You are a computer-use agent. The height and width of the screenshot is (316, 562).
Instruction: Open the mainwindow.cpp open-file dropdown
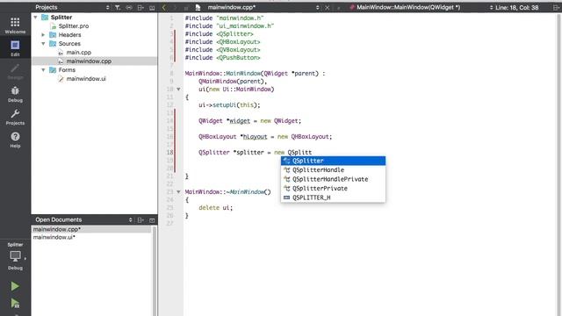[317, 7]
